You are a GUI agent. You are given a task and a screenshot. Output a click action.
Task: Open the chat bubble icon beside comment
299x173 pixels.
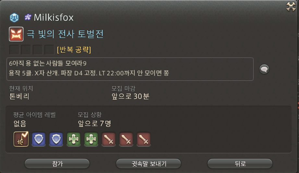(x=264, y=69)
